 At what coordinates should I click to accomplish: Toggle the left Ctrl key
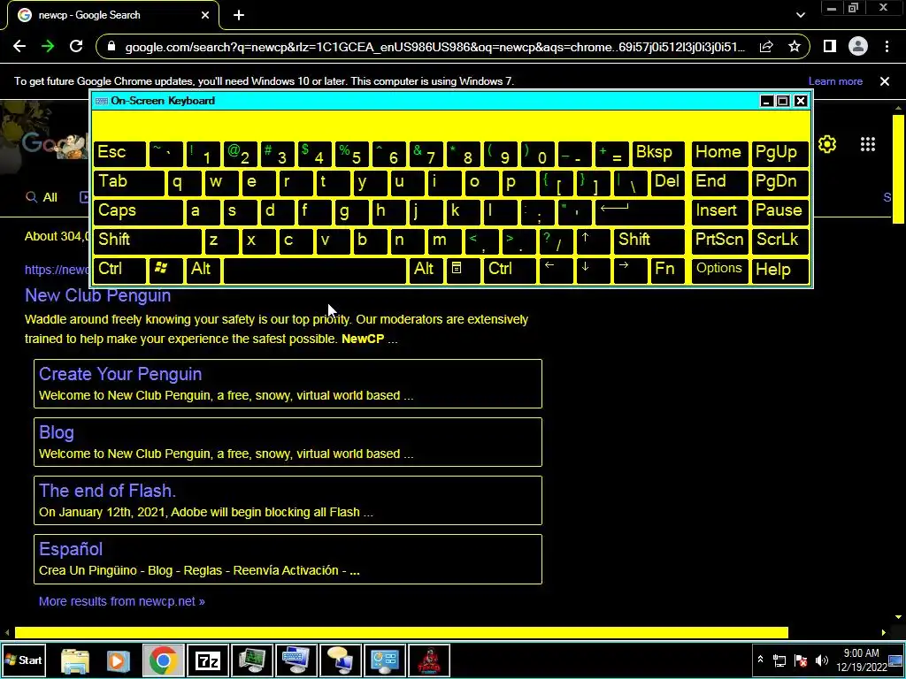pos(119,270)
